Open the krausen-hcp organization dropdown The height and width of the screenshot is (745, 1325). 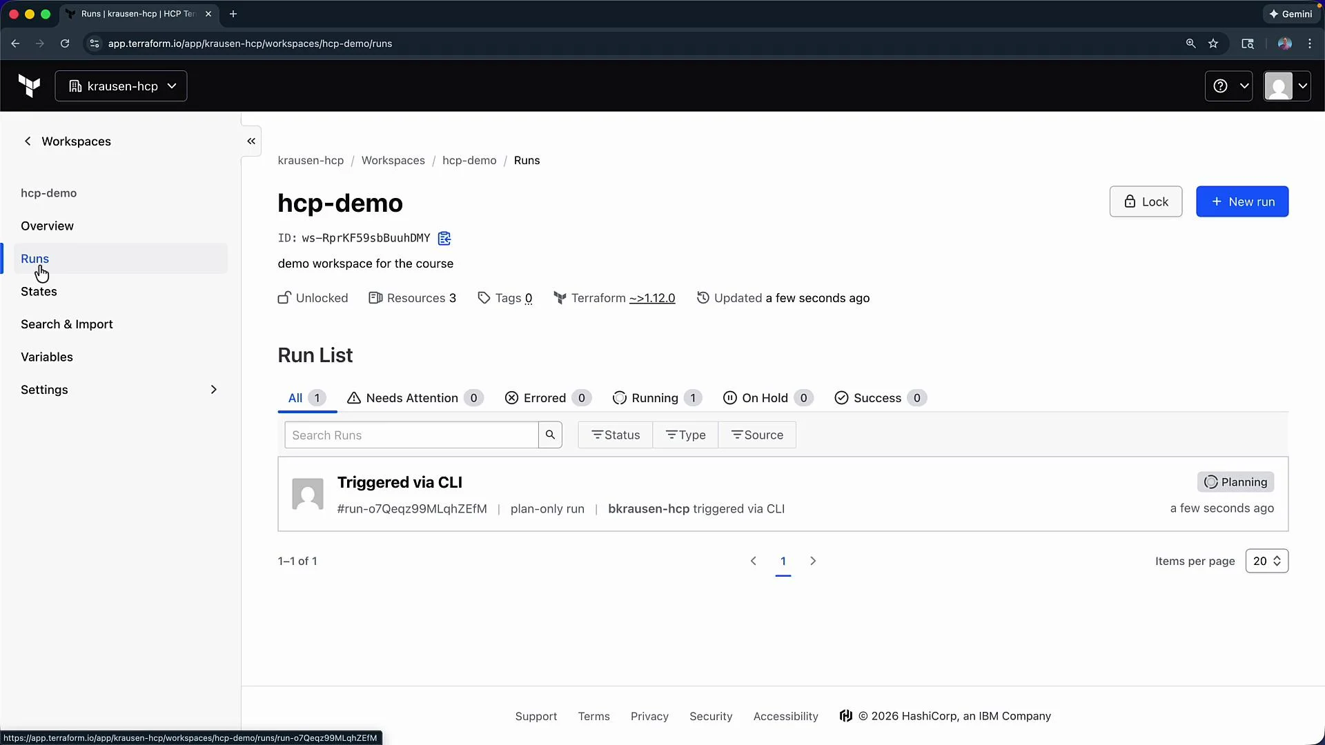click(x=121, y=86)
